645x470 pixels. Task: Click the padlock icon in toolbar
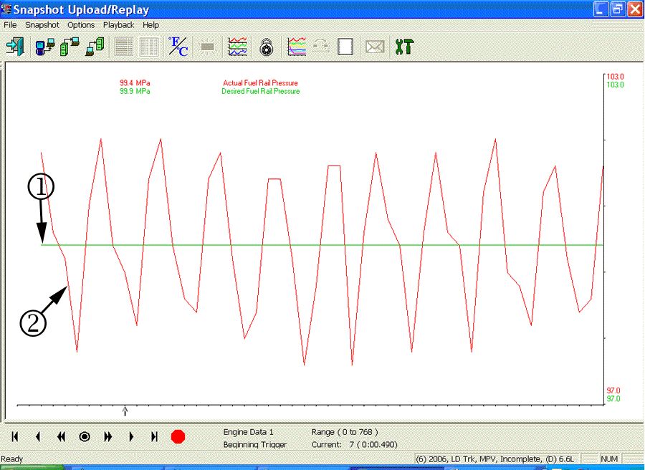[x=266, y=47]
